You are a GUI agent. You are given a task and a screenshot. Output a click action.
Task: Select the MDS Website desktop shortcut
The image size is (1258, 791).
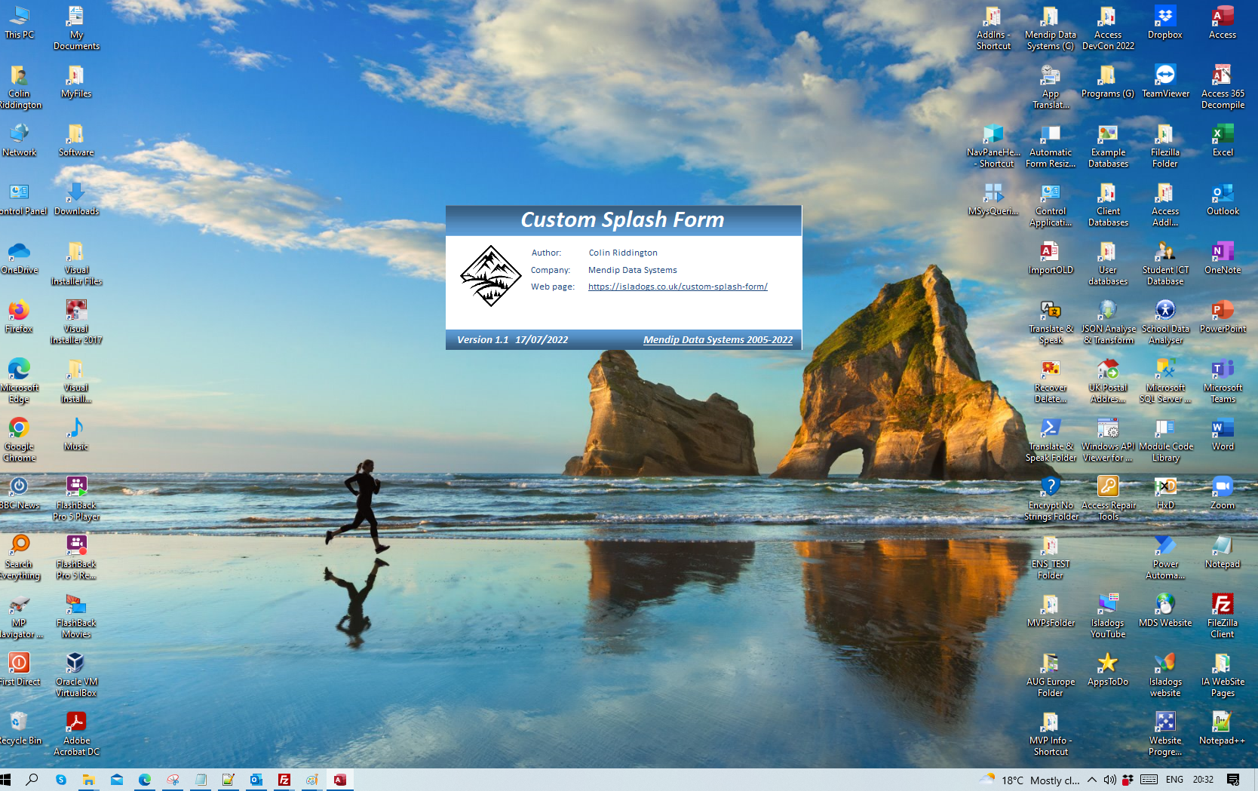point(1165,611)
